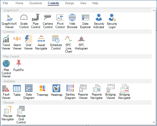Switch to the Dynamics tab

pyautogui.click(x=35, y=3)
